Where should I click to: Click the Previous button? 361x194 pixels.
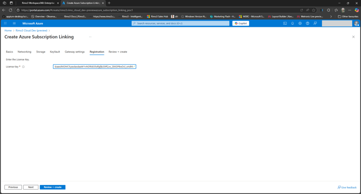pyautogui.click(x=13, y=187)
